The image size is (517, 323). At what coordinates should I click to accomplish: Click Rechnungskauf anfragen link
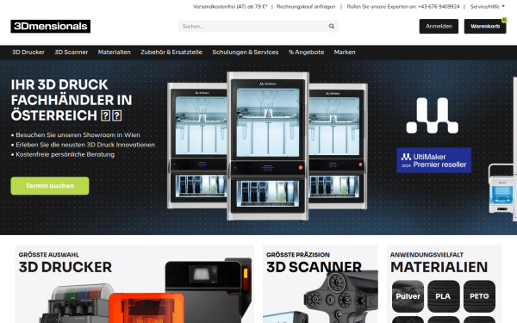coord(306,7)
